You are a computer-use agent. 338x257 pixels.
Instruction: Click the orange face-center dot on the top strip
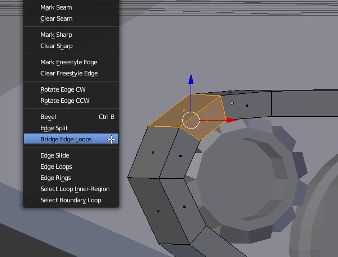[x=231, y=103]
